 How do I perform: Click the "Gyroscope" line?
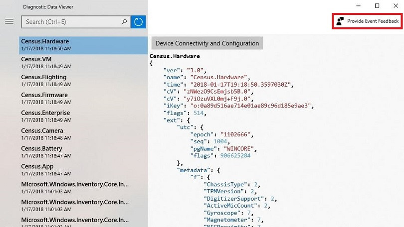click(x=228, y=213)
